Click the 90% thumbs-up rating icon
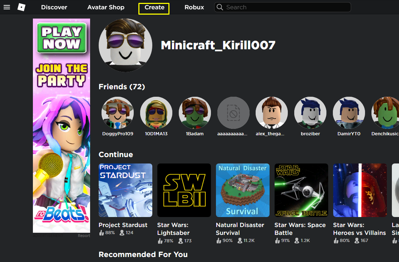 [219, 240]
